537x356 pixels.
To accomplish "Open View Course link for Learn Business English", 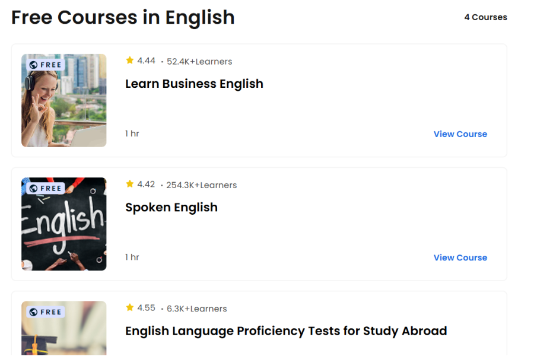I will click(x=460, y=134).
